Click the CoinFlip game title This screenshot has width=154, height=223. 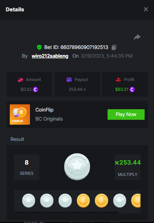pos(45,110)
